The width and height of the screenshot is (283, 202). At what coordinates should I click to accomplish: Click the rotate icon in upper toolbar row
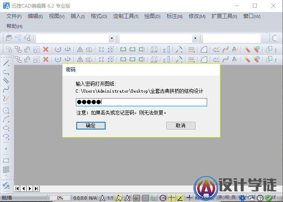58,49
